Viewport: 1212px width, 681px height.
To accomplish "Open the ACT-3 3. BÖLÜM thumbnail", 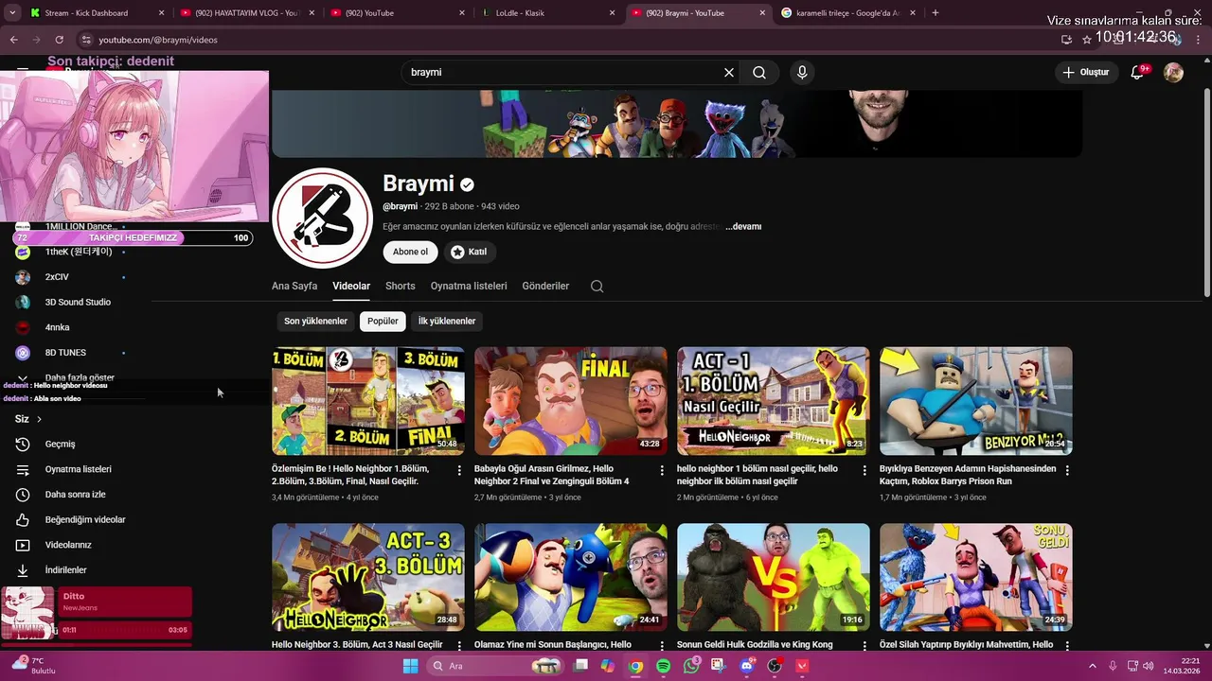I will (x=368, y=577).
